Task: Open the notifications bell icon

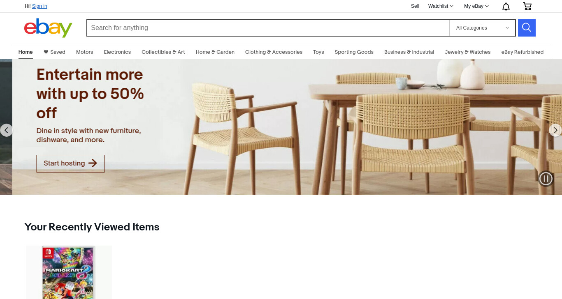Action: [x=506, y=6]
